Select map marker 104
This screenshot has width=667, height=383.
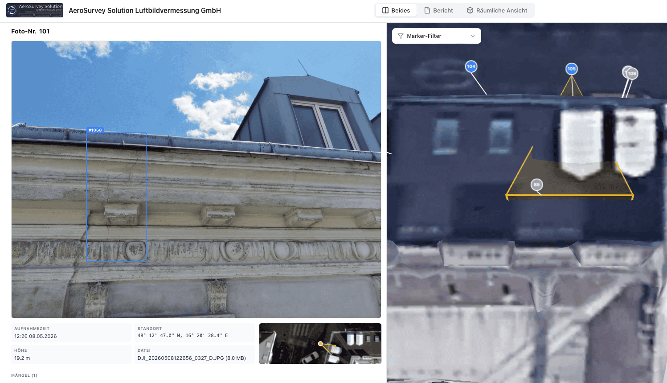pos(471,66)
